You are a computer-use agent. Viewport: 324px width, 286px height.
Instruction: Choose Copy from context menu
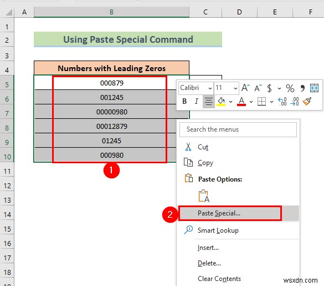[238, 163]
